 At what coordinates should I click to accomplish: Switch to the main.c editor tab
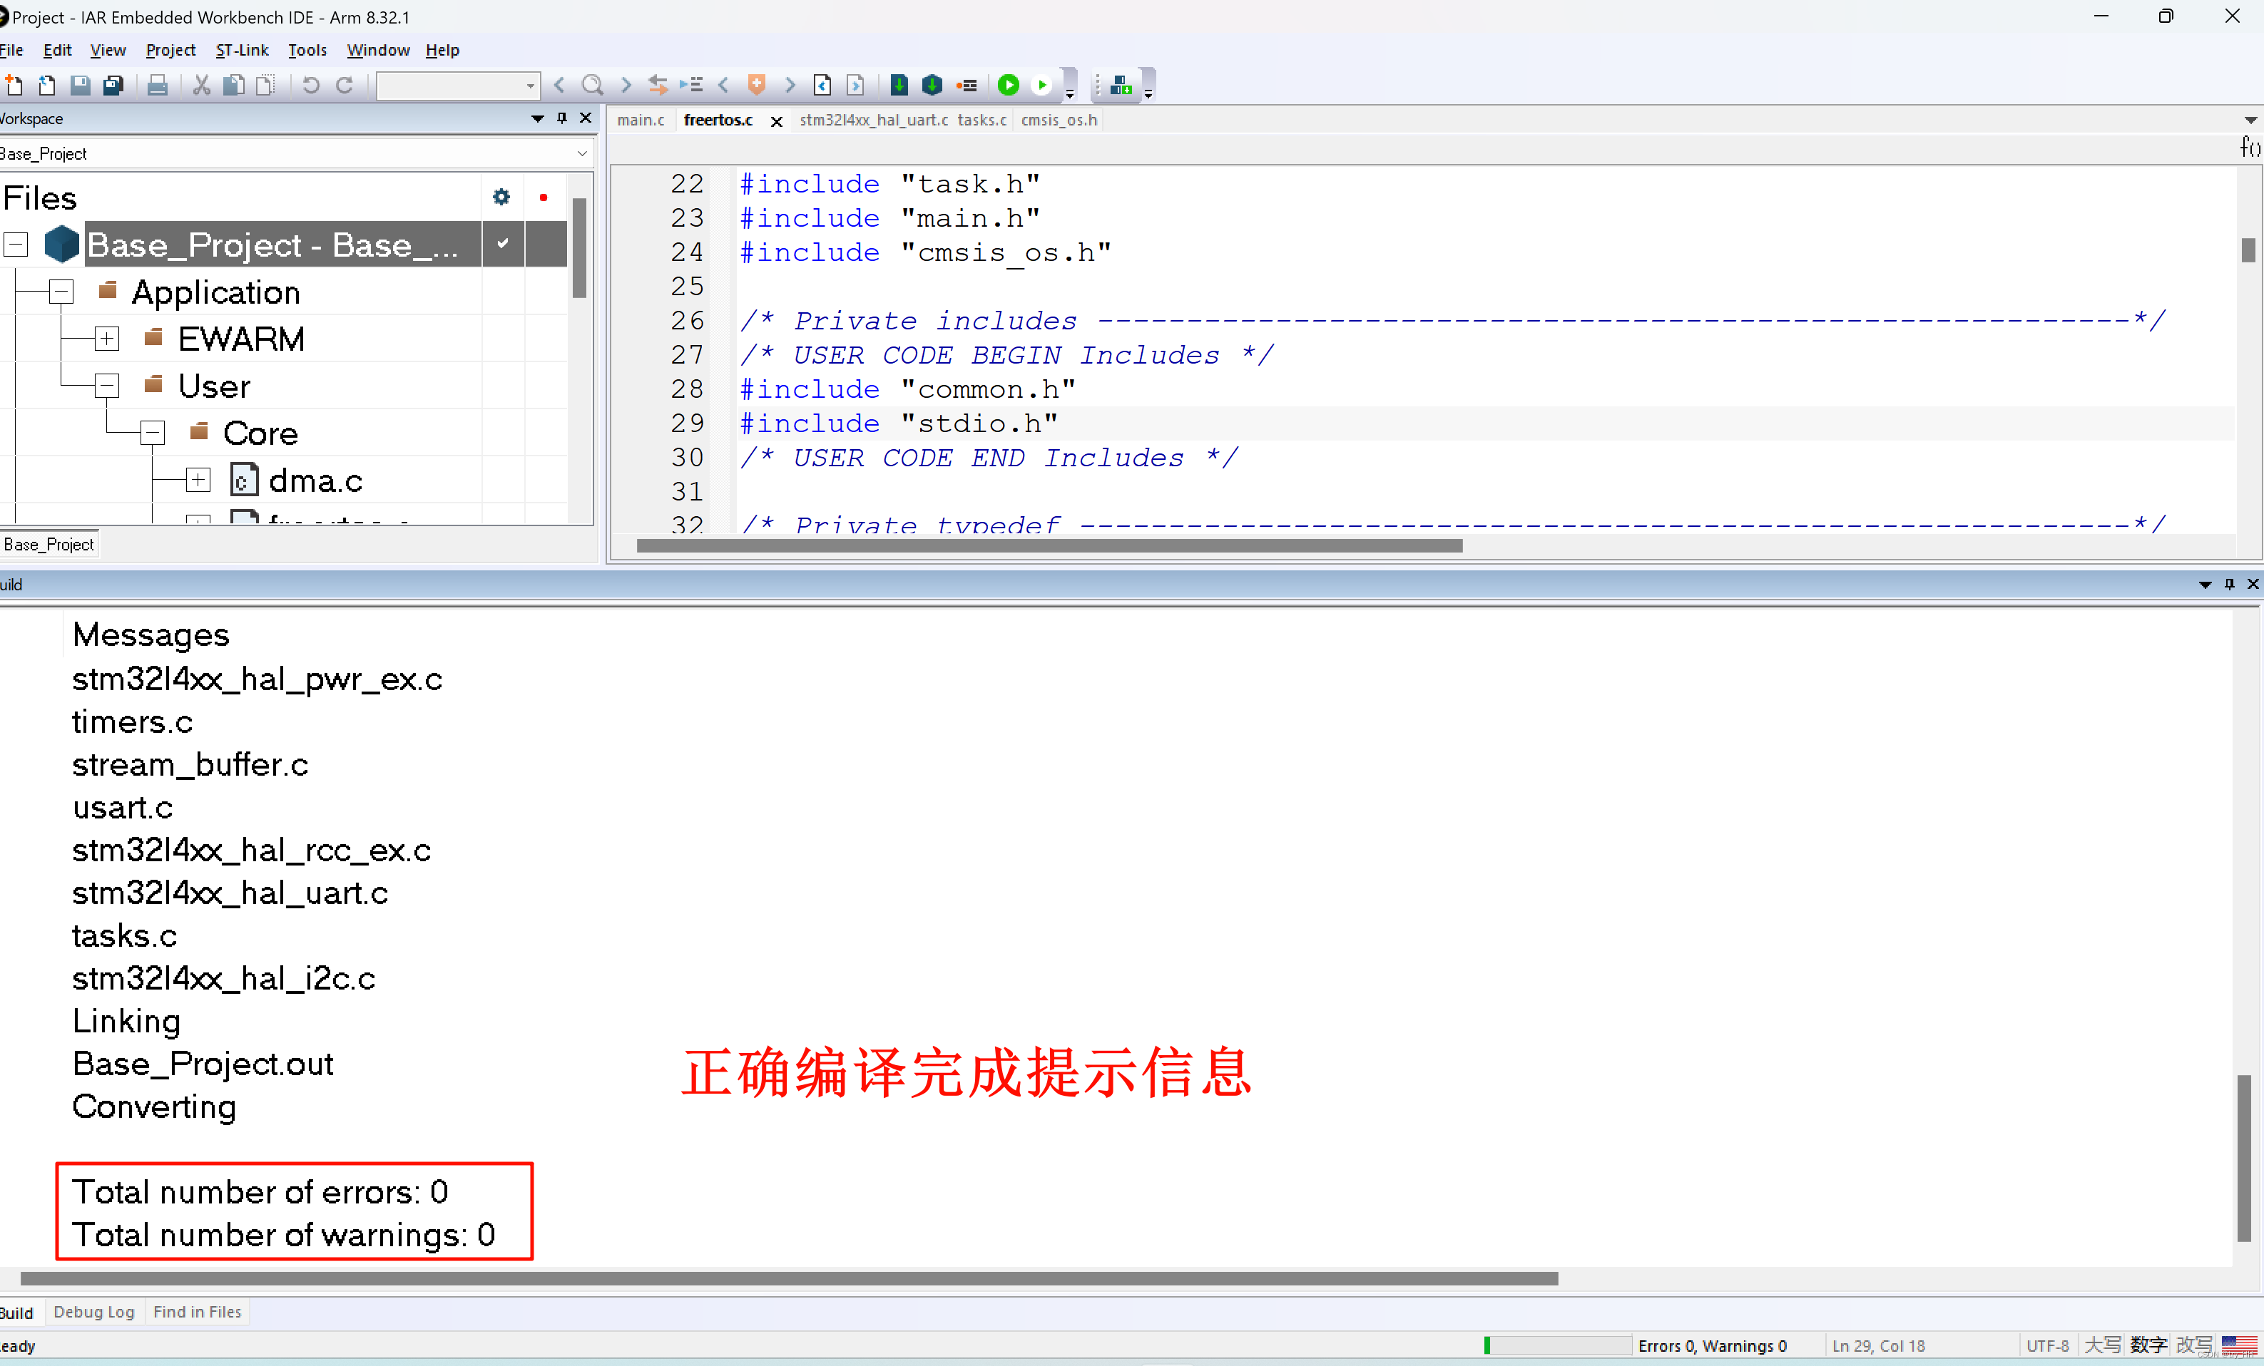click(x=641, y=120)
